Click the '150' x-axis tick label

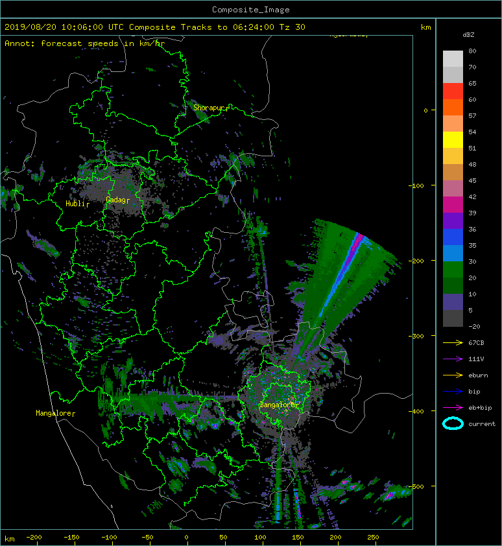click(x=298, y=538)
